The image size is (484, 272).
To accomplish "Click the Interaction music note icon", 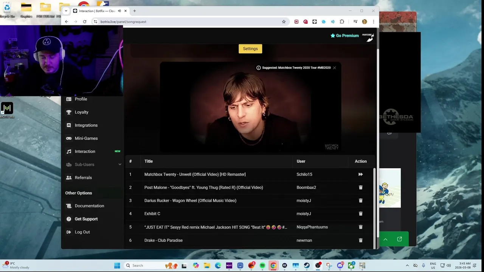I will pos(69,151).
